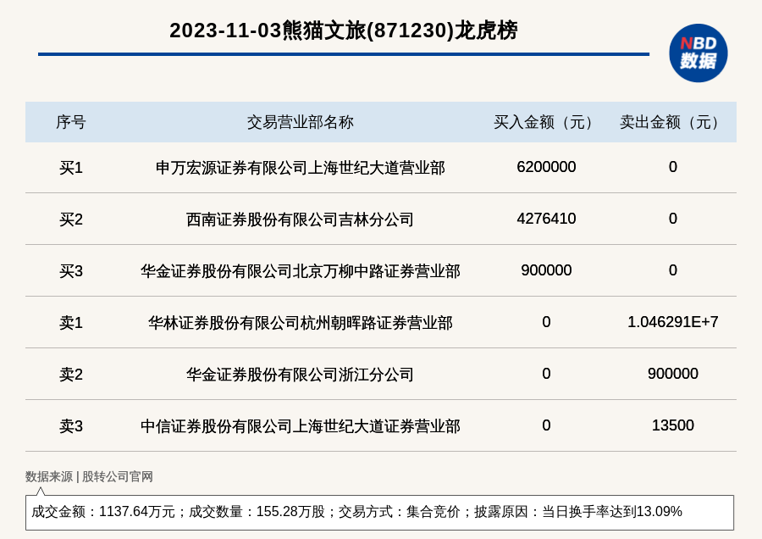Click the buy amount 4276410
This screenshot has height=539, width=762.
pos(546,219)
